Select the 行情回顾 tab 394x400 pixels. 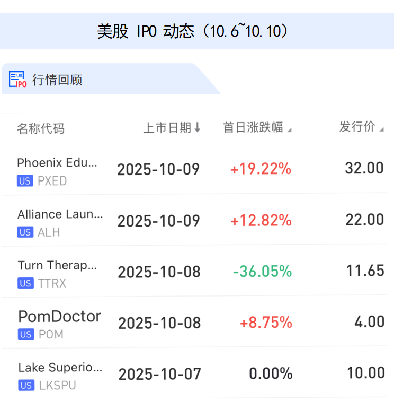pyautogui.click(x=57, y=80)
